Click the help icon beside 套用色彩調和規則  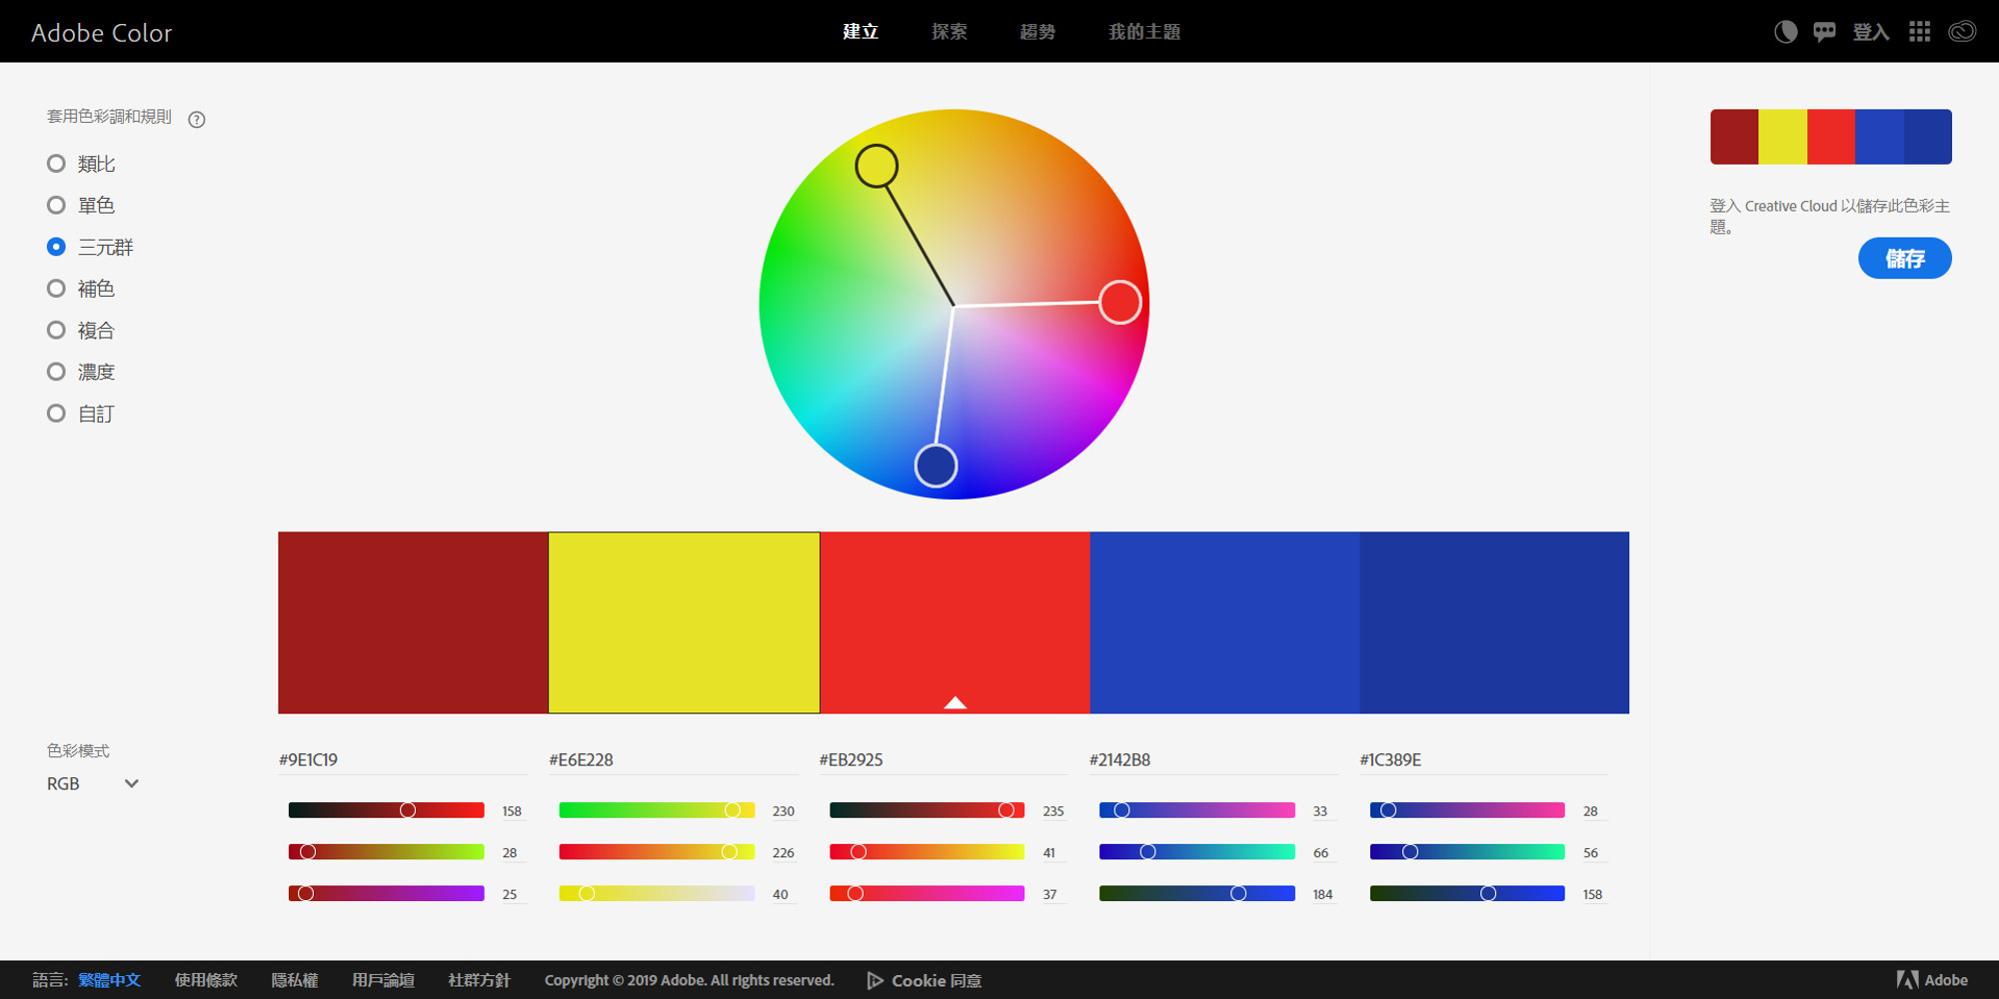197,119
